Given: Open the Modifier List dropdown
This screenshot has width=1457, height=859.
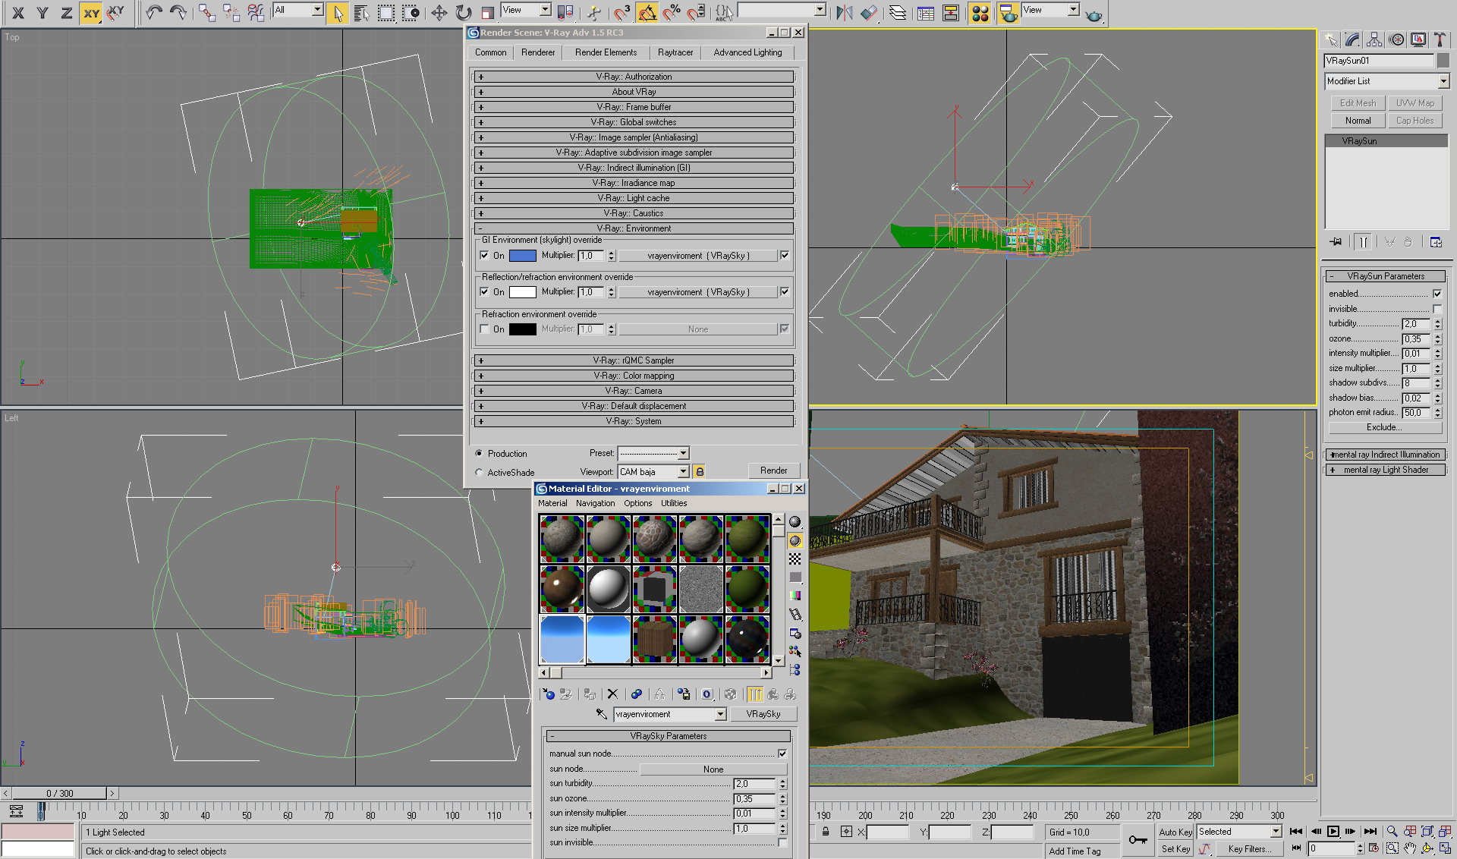Looking at the screenshot, I should [x=1443, y=81].
